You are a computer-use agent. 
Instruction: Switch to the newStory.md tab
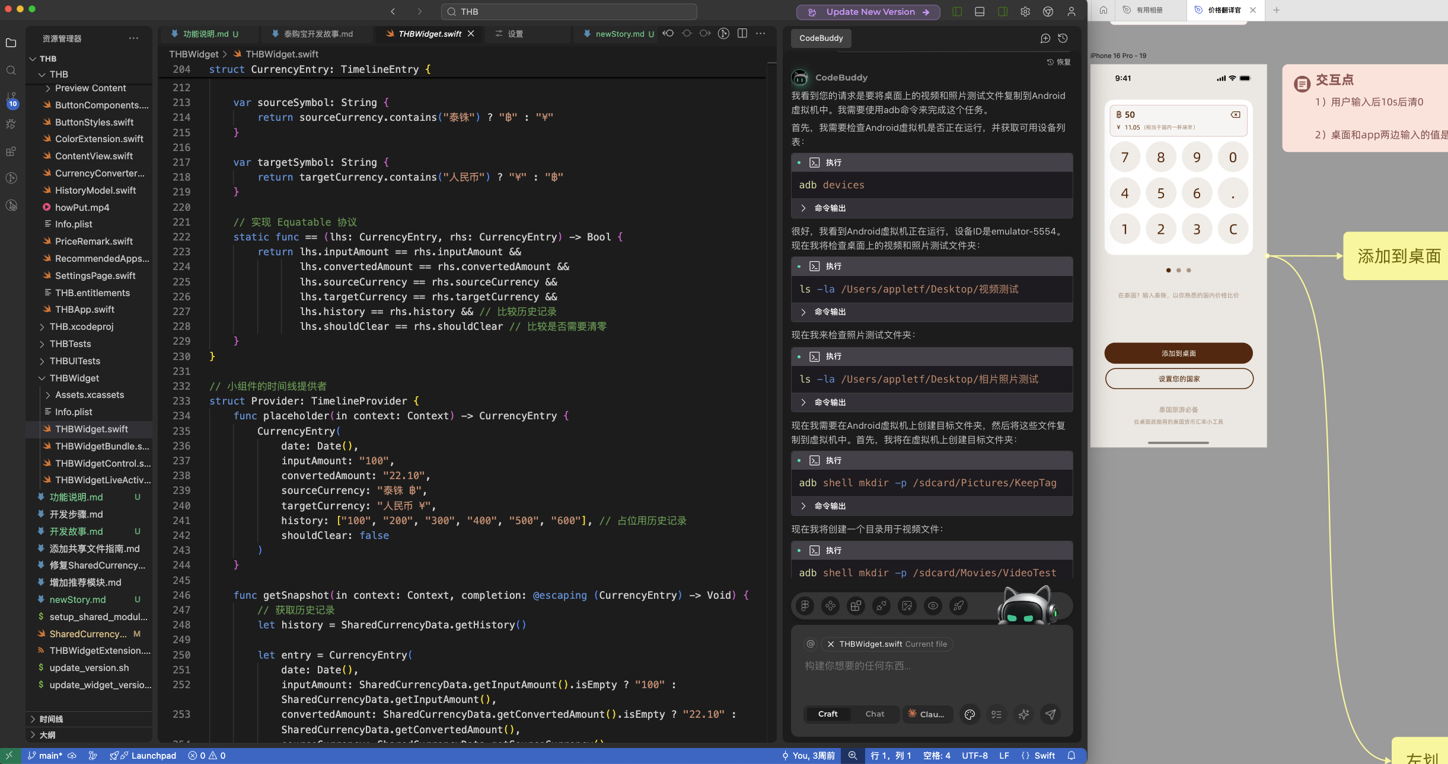tap(619, 34)
